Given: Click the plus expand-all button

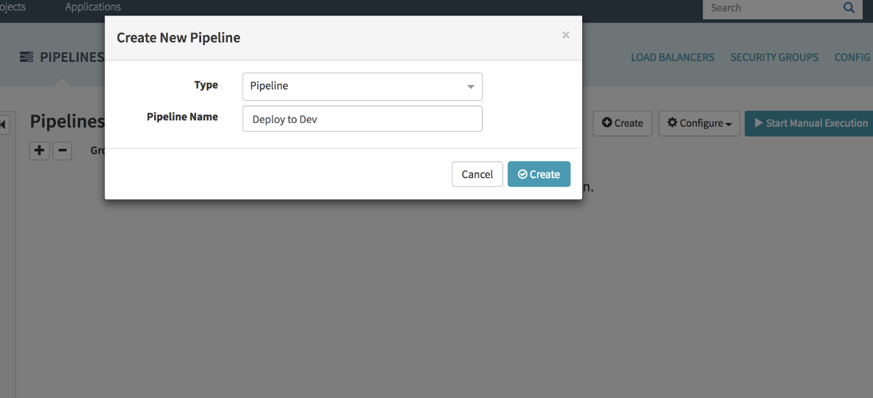Looking at the screenshot, I should point(40,151).
